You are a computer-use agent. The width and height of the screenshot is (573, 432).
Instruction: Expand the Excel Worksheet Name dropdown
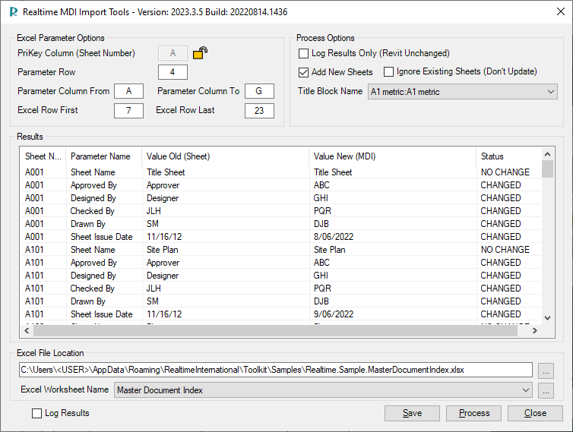(323, 390)
